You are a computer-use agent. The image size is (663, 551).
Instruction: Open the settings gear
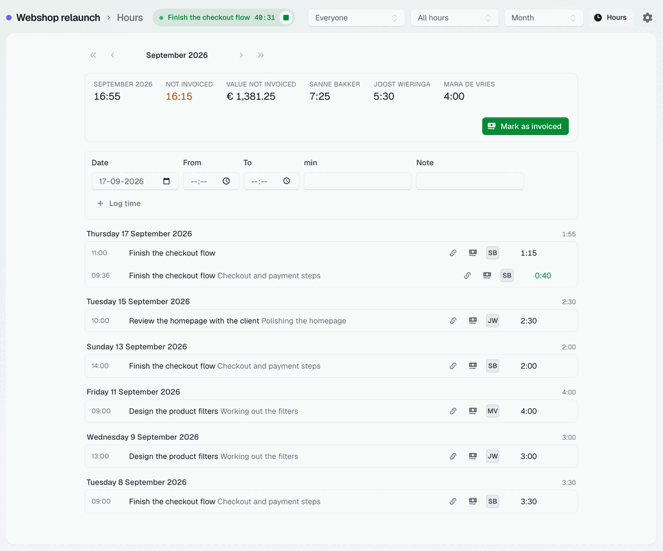point(648,18)
